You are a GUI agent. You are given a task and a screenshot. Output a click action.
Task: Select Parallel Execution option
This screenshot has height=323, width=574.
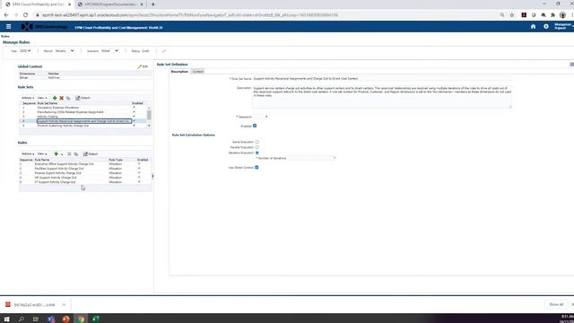[x=257, y=147]
